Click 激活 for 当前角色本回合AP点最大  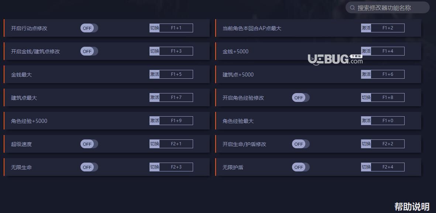coord(366,28)
